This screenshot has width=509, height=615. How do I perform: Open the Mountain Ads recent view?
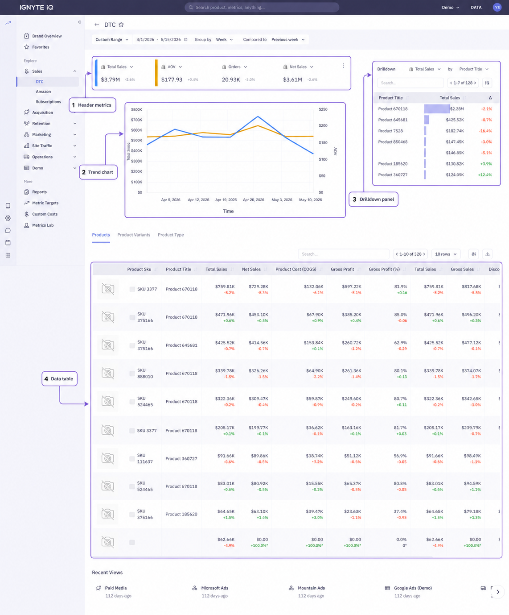pos(311,588)
